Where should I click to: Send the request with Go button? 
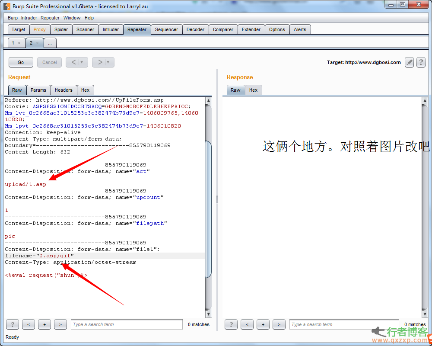[x=21, y=62]
